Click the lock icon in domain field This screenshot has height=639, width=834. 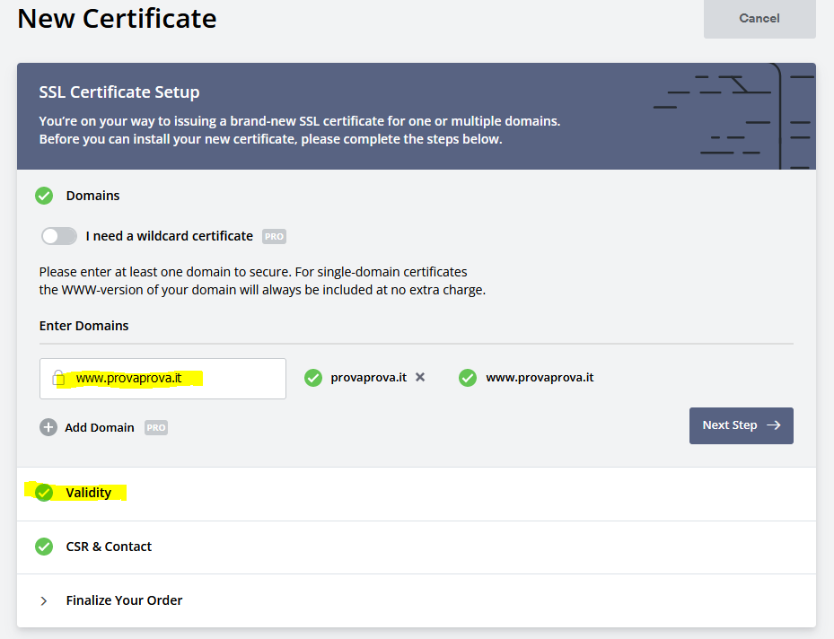pyautogui.click(x=58, y=378)
